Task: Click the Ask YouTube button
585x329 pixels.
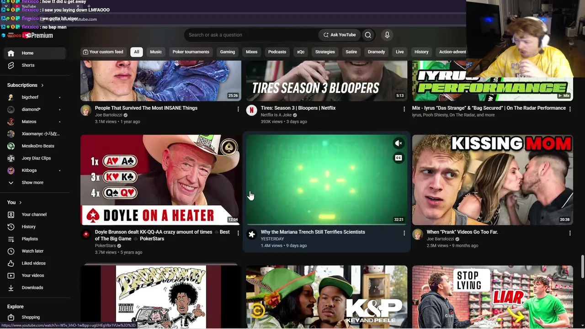Action: [339, 35]
